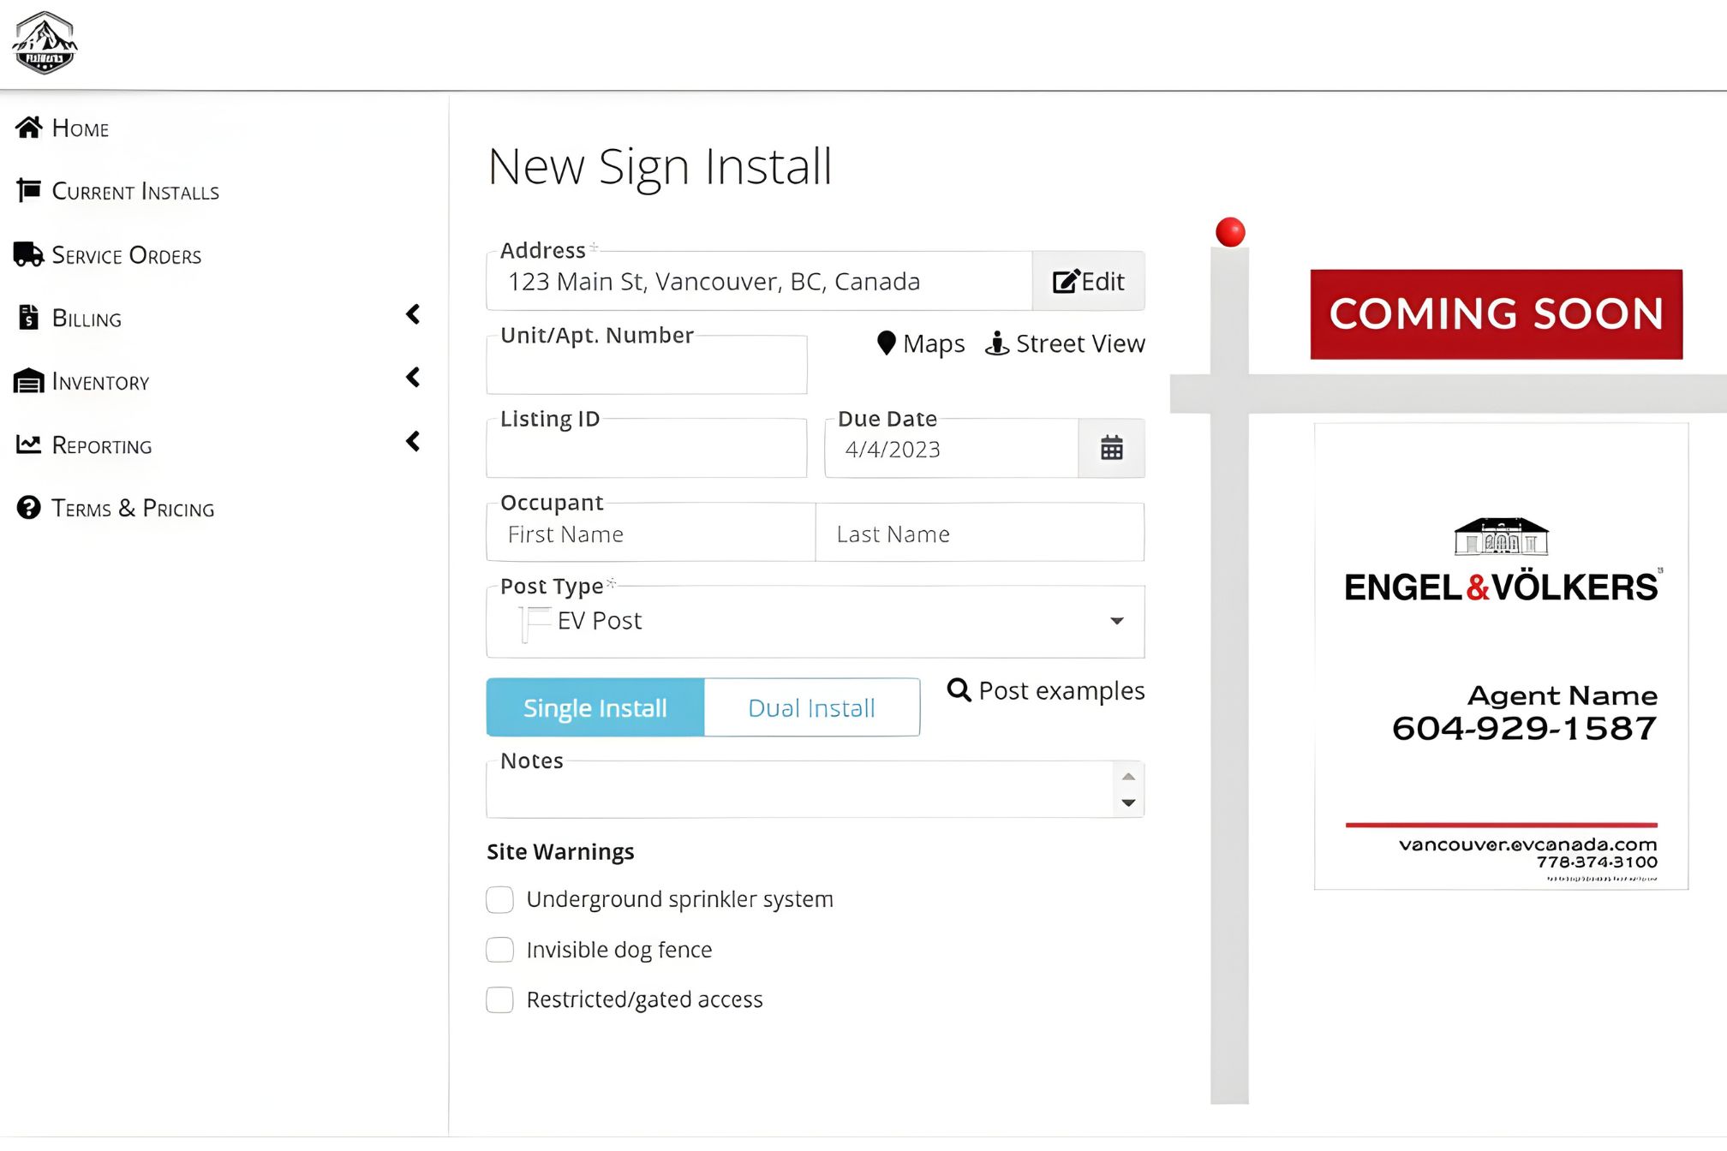Viewport: 1727px width, 1151px height.
Task: Click the Home house icon
Action: point(29,128)
